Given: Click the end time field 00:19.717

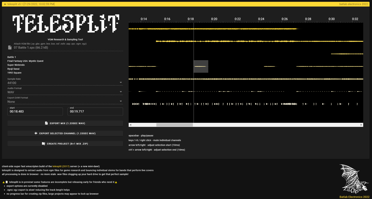Looking at the screenshot, I should coord(95,112).
